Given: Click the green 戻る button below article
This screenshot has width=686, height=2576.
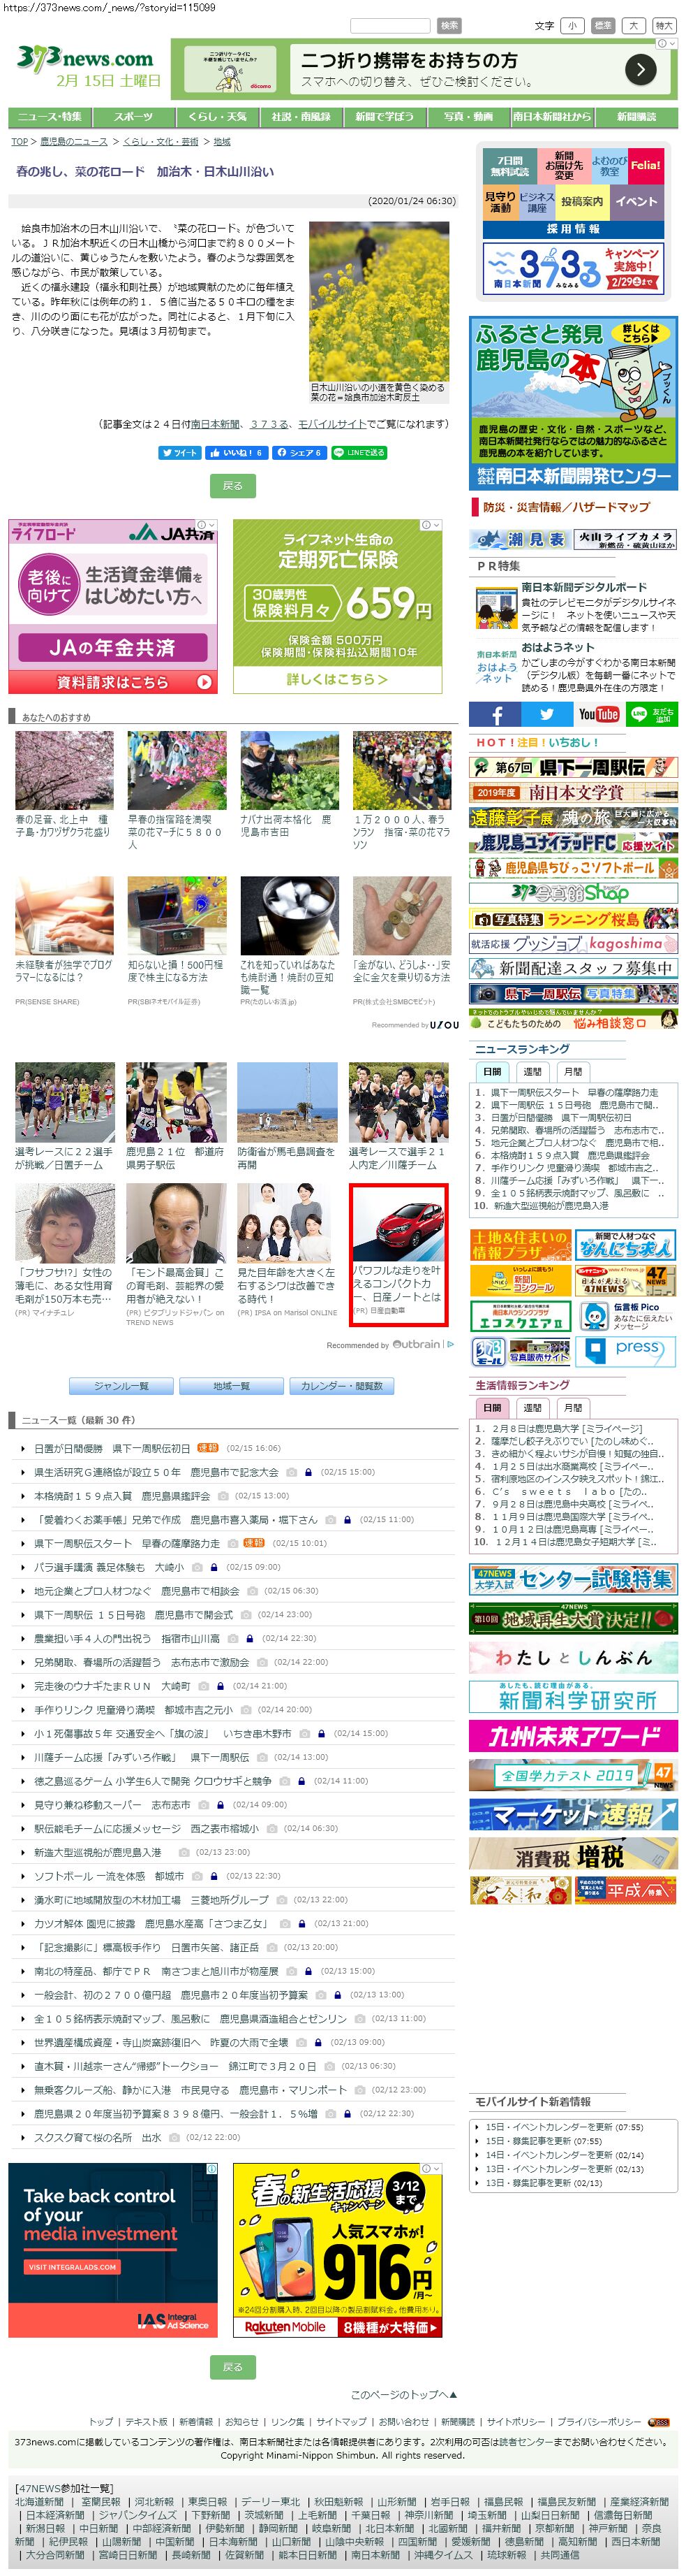Looking at the screenshot, I should 232,486.
